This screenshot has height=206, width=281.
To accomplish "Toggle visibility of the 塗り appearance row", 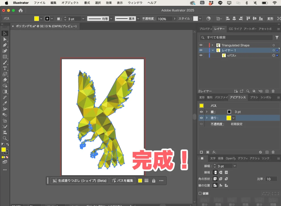I will point(201,118).
